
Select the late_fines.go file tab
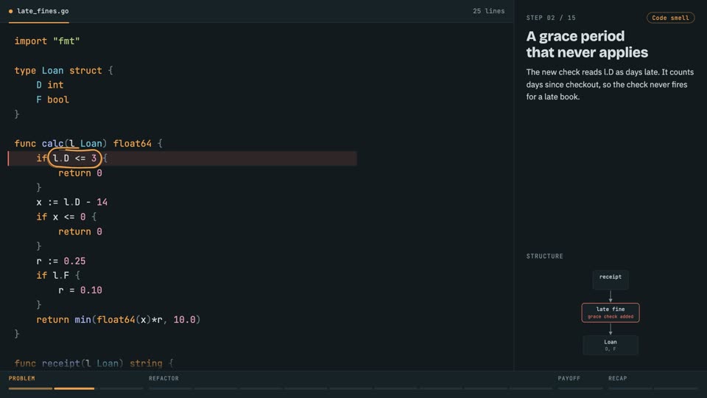click(39, 11)
